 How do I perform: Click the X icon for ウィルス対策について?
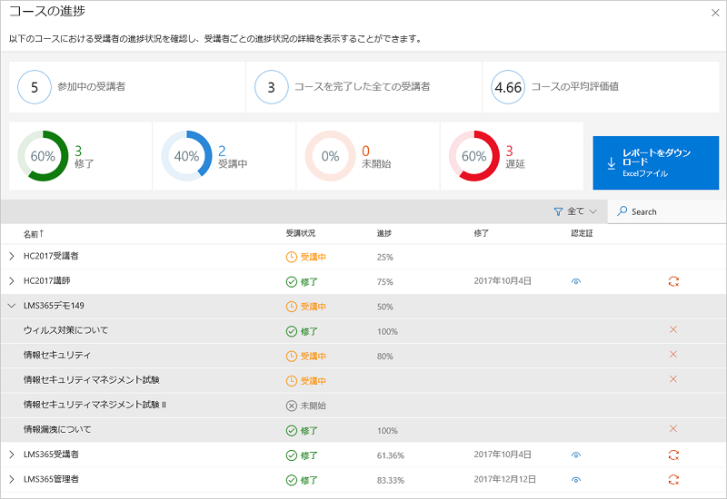[673, 330]
